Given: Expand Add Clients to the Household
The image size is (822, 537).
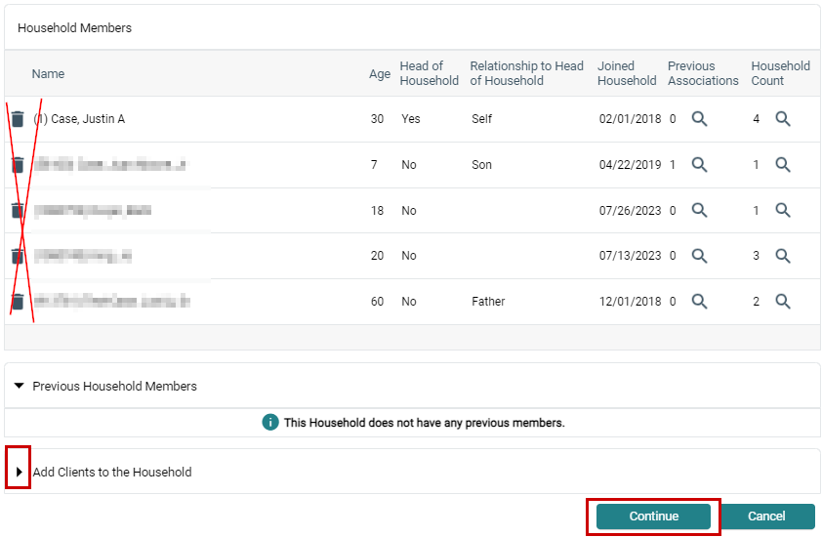Looking at the screenshot, I should click(19, 472).
